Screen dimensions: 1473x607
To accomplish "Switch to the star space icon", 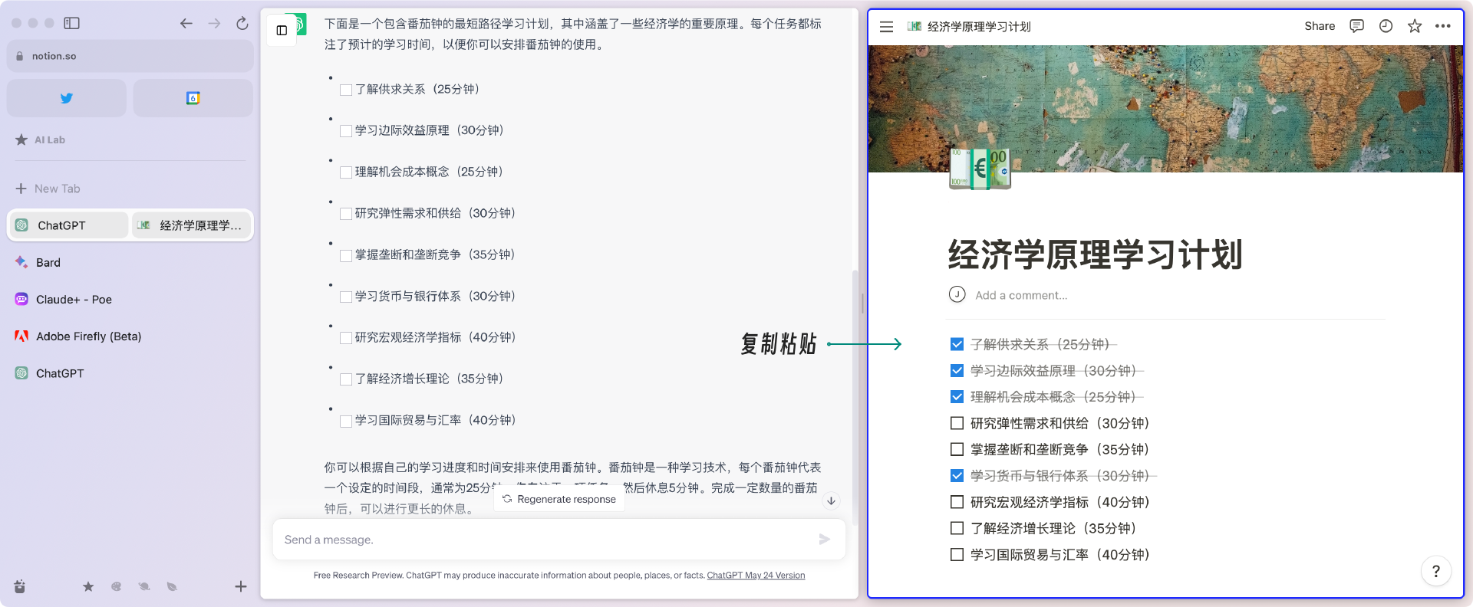I will pyautogui.click(x=88, y=586).
